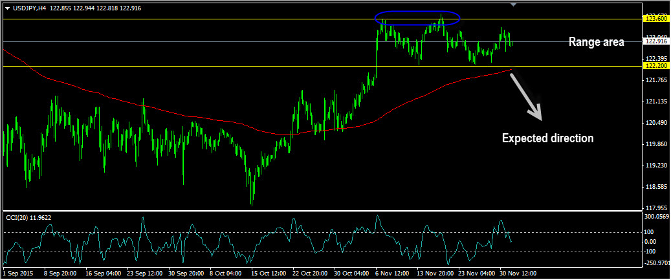The height and width of the screenshot is (280, 671).
Task: Click the gray chart shift triangle marker
Action: (514, 4)
